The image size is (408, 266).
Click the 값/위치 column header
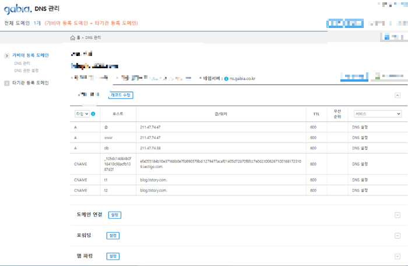(221, 114)
